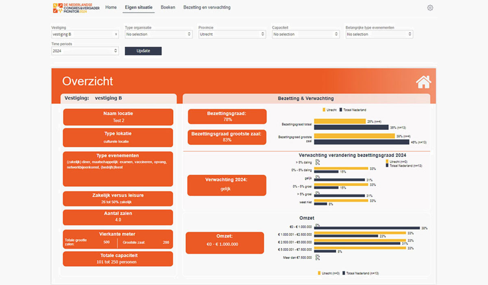Click the Totale capaciteit card

pos(118,259)
